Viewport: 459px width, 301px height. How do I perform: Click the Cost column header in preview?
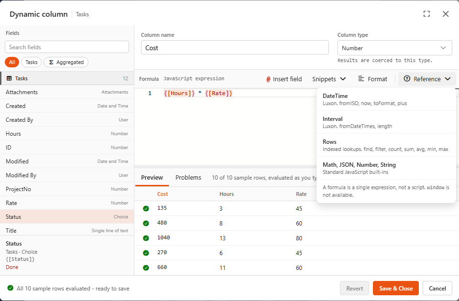[163, 194]
